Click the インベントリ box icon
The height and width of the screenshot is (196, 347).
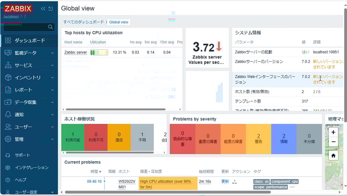point(8,78)
